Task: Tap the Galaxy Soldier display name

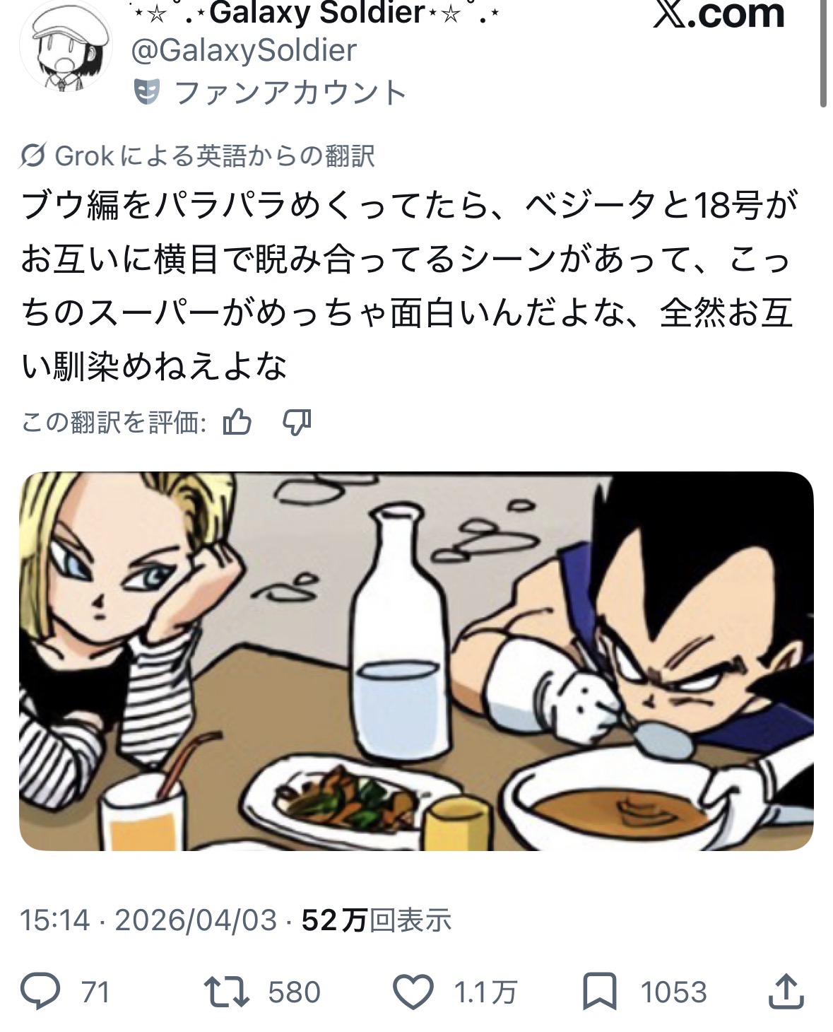Action: tap(318, 12)
